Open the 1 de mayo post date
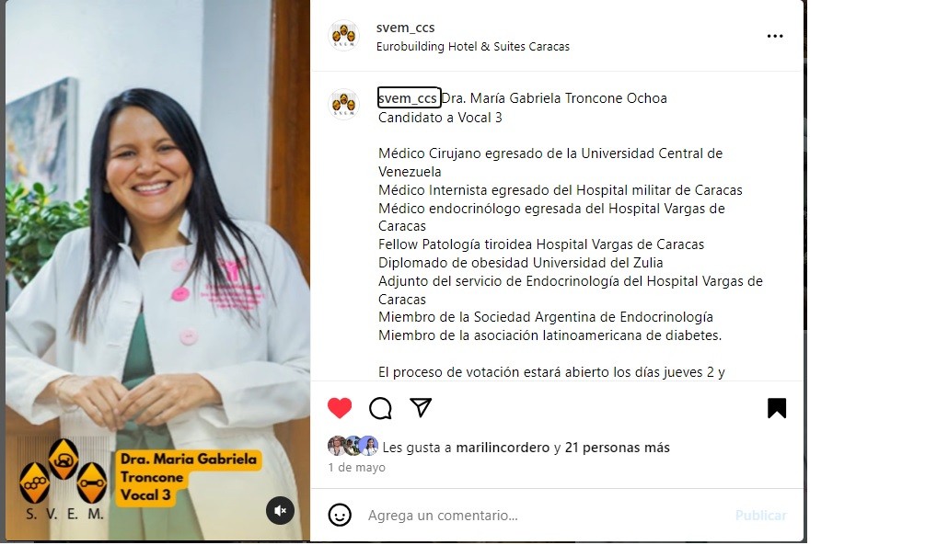 (x=357, y=468)
